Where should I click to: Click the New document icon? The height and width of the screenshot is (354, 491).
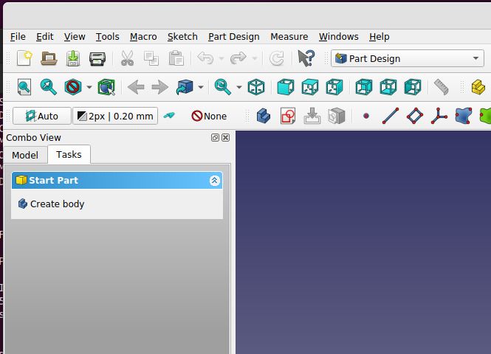coord(24,58)
